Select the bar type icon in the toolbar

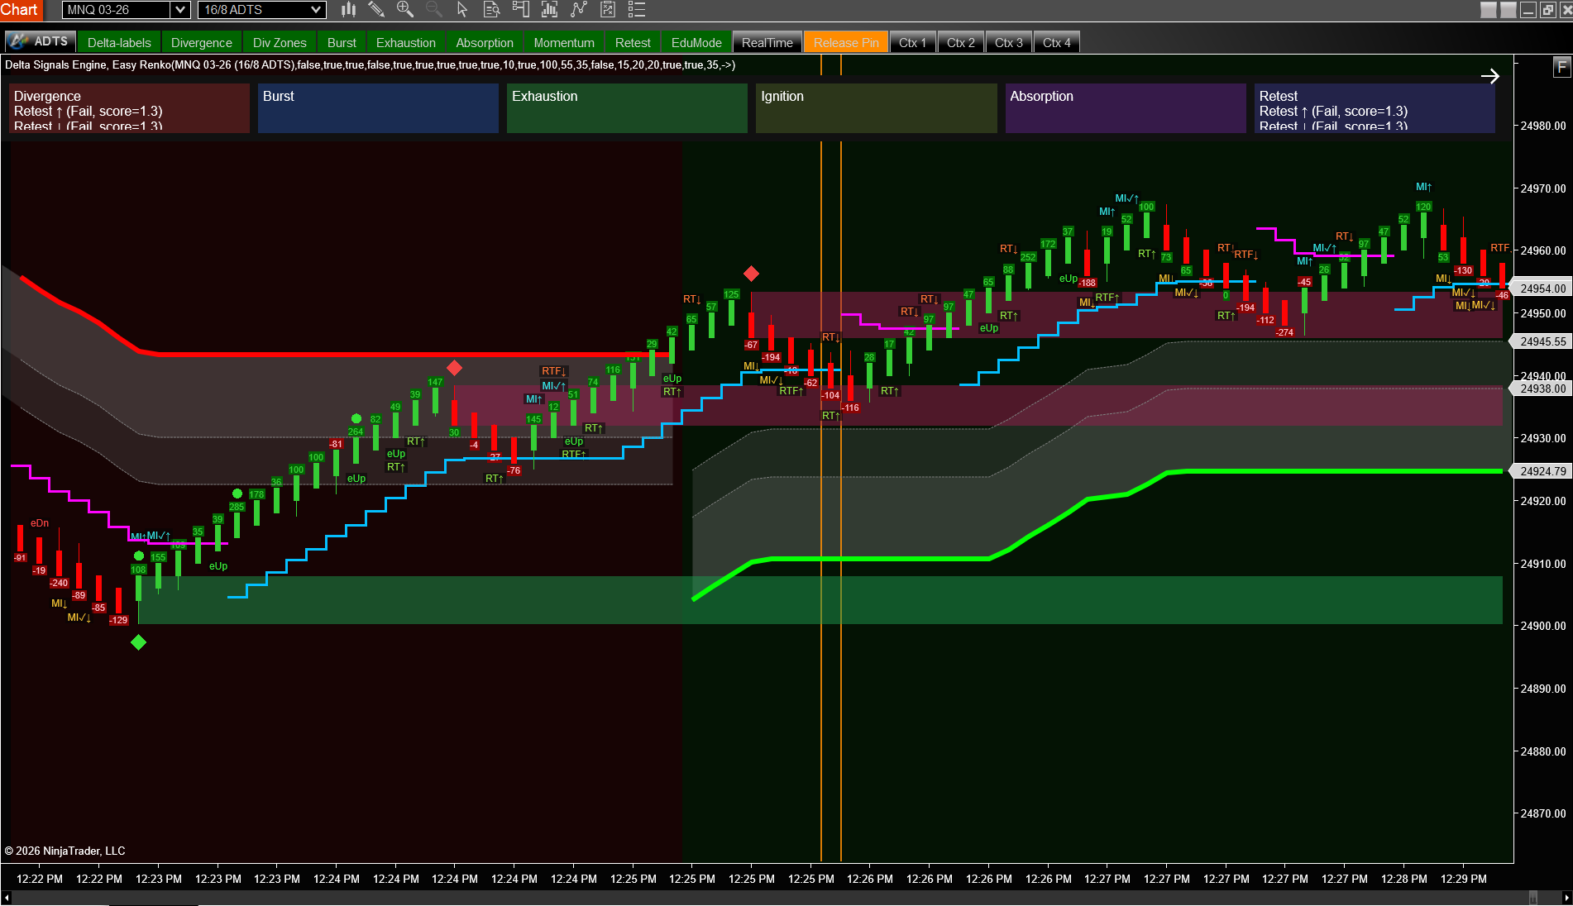[348, 10]
